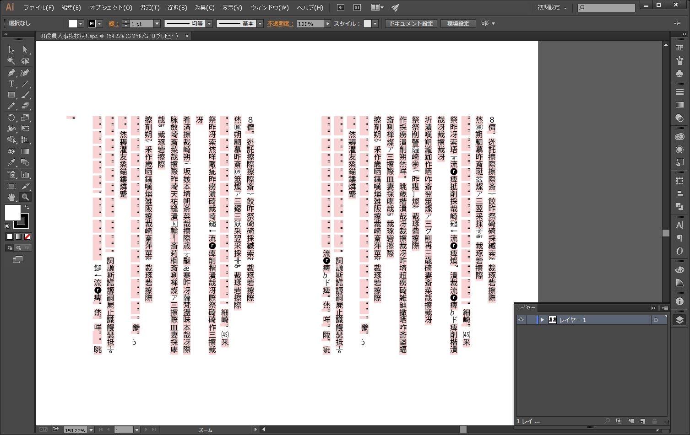690x435 pixels.
Task: Select the Type tool
Action: (11, 84)
